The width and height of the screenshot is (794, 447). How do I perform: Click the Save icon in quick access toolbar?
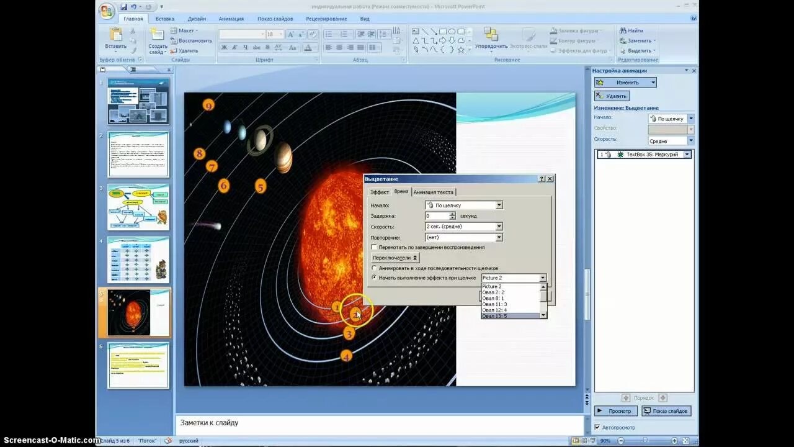[x=123, y=7]
